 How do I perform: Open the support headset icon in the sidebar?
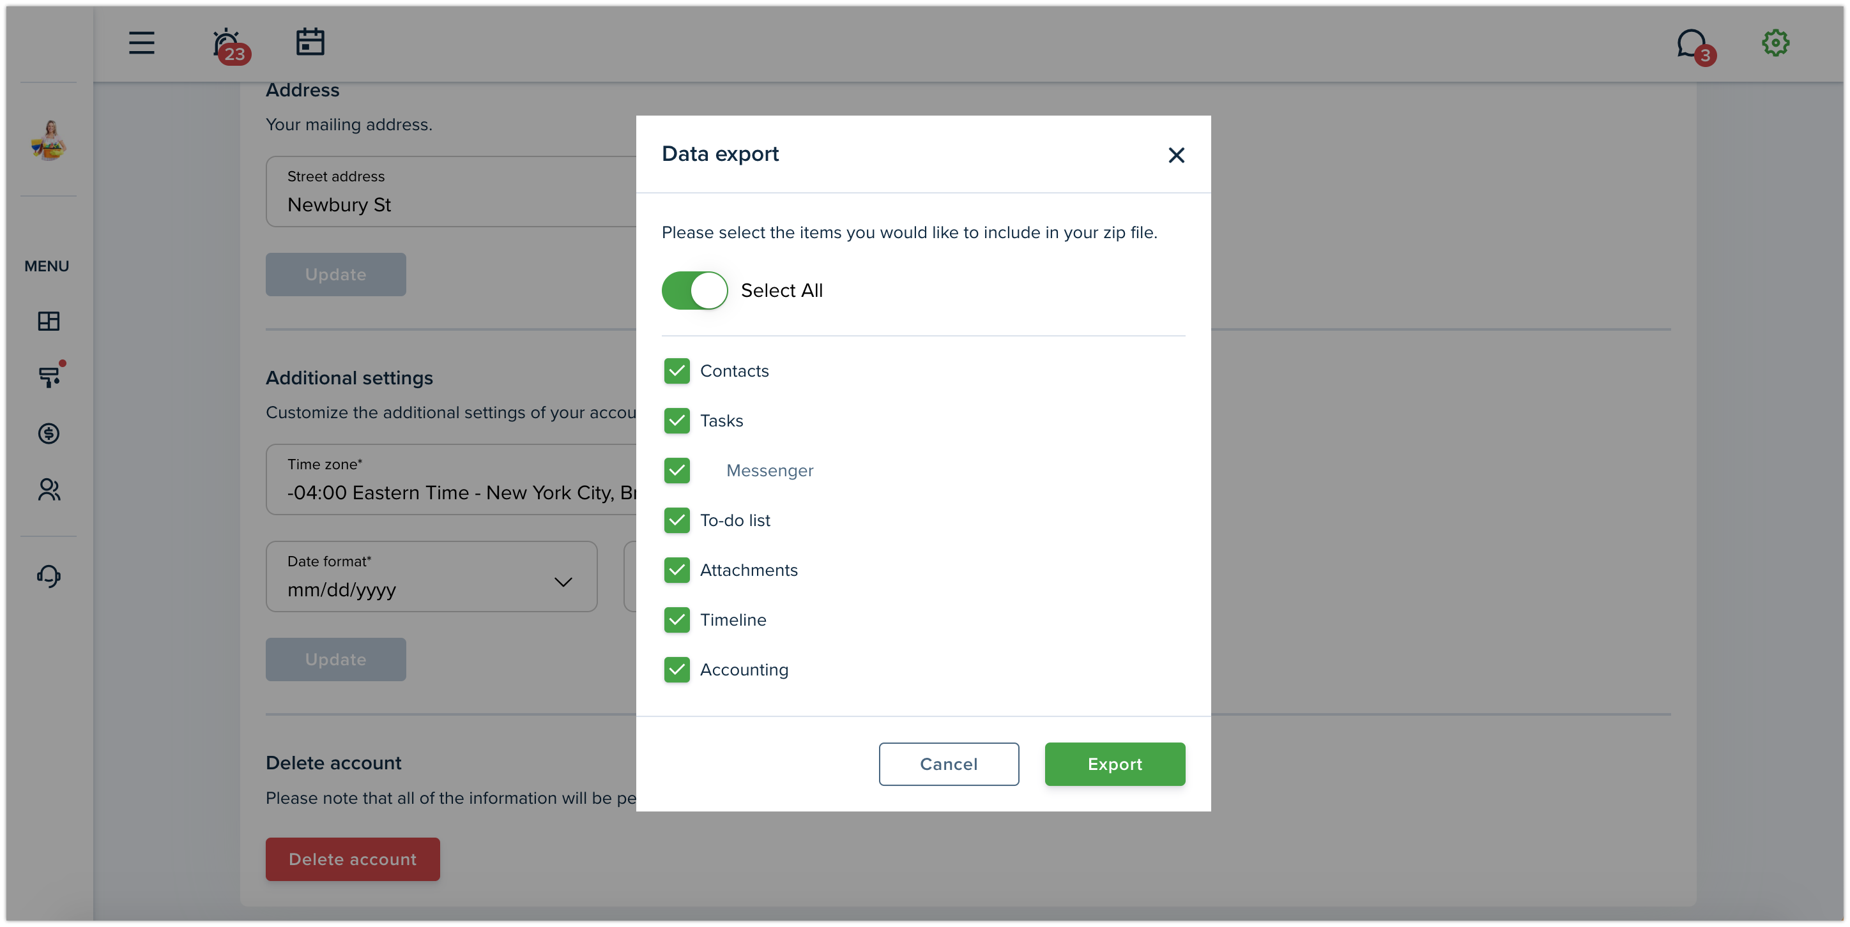click(x=49, y=575)
